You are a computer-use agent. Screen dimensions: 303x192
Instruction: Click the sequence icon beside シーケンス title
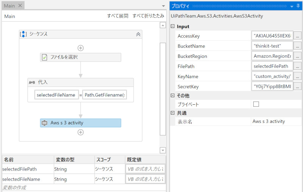23,34
